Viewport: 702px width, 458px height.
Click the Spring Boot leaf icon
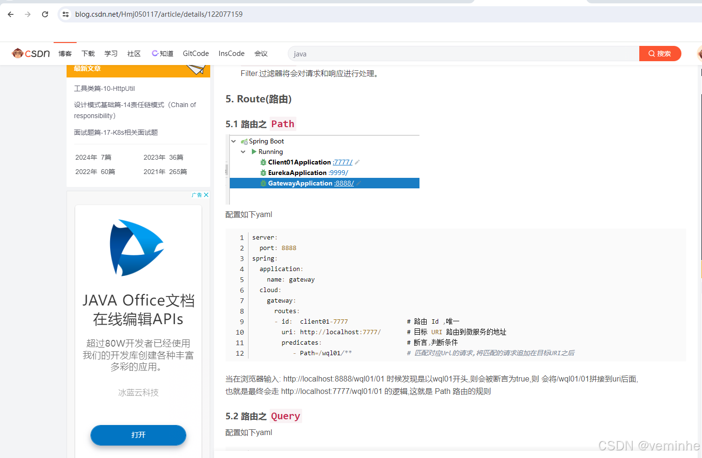point(244,142)
